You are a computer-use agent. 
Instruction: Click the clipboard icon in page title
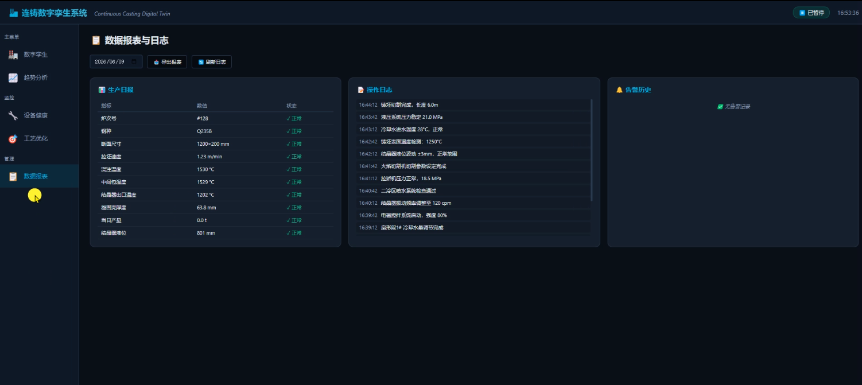click(x=96, y=40)
